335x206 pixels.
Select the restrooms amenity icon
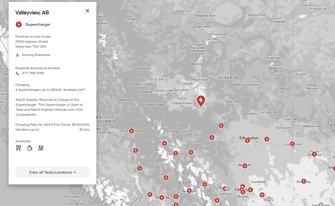tap(41, 148)
